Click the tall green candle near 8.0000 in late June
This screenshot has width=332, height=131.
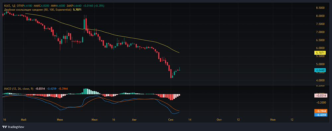coord(84,24)
